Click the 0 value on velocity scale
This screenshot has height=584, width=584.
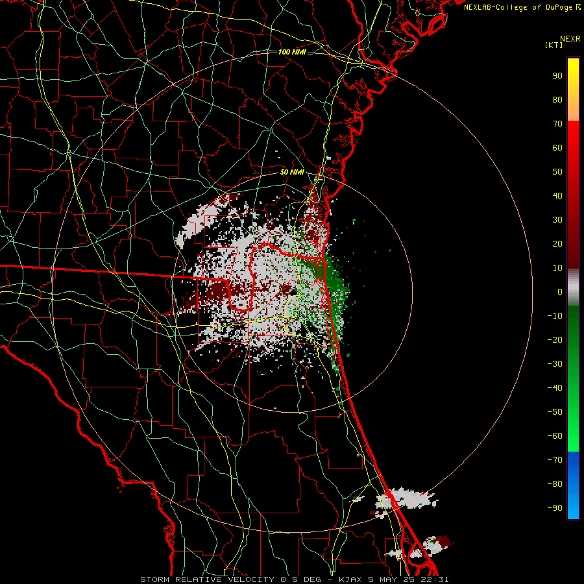(560, 291)
